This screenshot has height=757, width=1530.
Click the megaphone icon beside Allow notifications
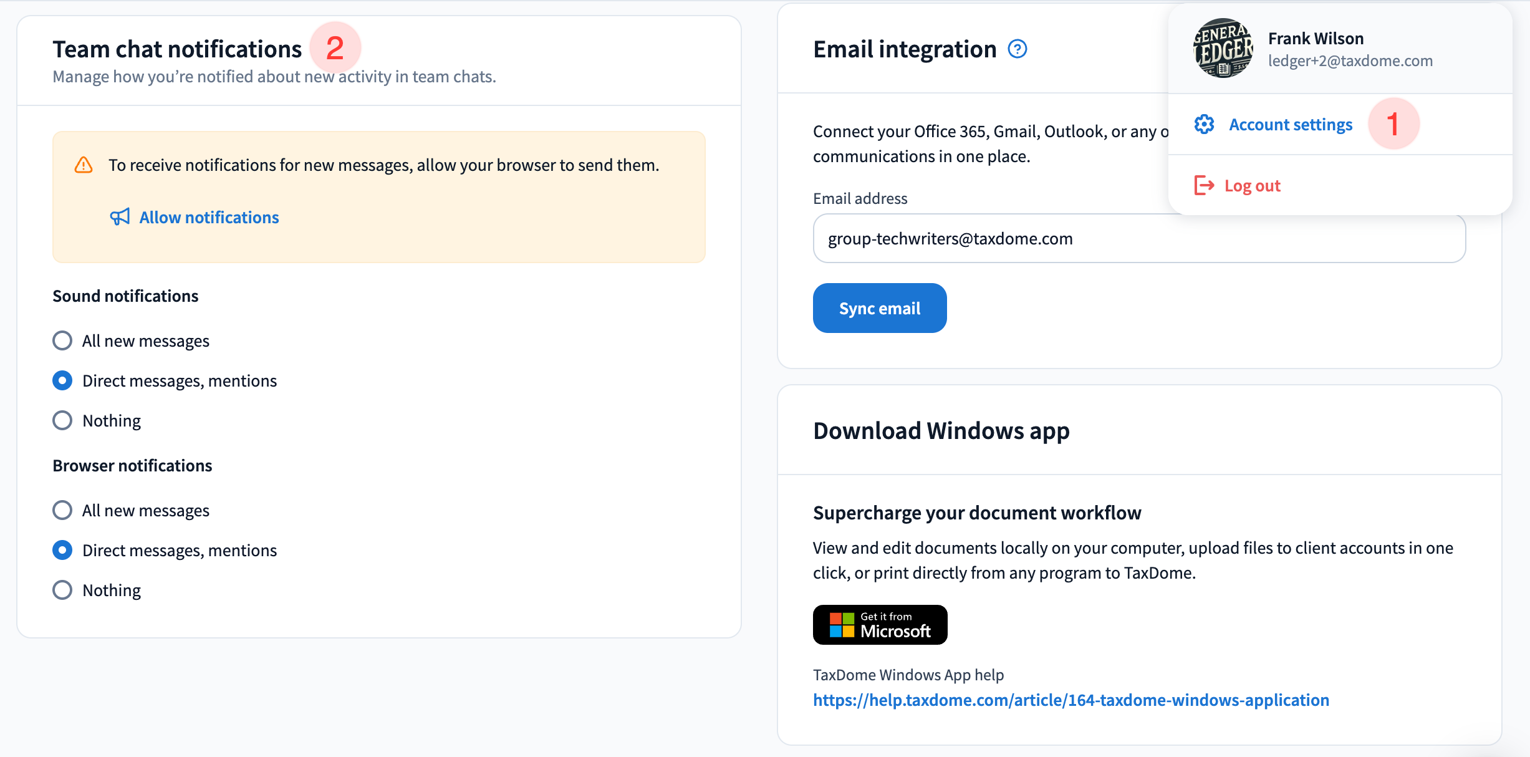pos(120,217)
